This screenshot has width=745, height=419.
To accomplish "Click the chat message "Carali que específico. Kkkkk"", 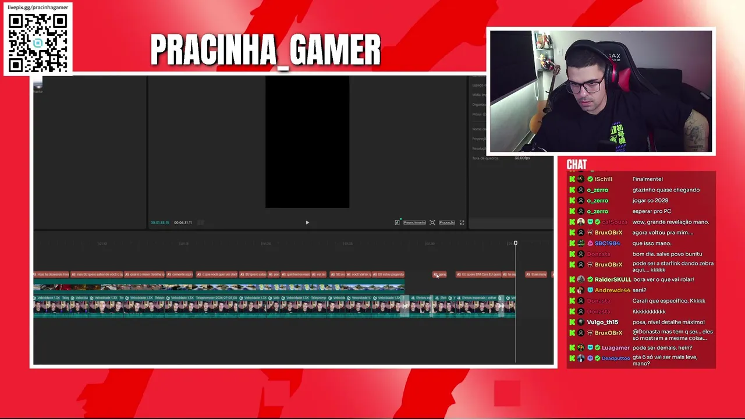I will [x=669, y=301].
